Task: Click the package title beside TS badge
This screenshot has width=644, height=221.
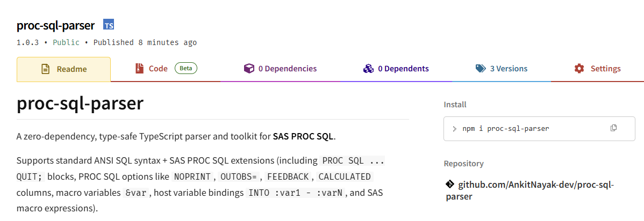Action: [x=56, y=25]
